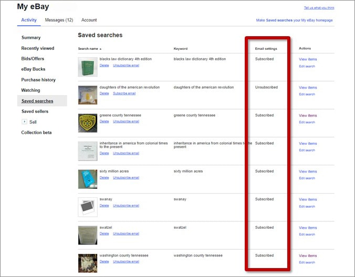Unsubscribe email for swanay search

(x=126, y=206)
